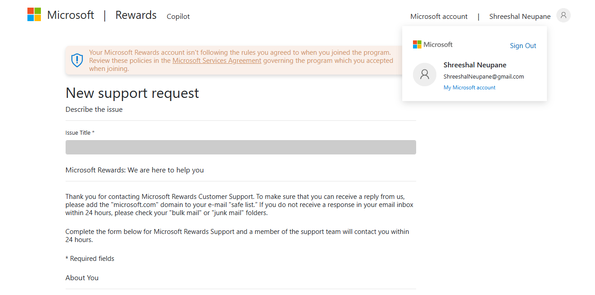Viewport: 595px width, 295px height.
Task: Click the Shreeshal Neupane name in header
Action: (520, 16)
